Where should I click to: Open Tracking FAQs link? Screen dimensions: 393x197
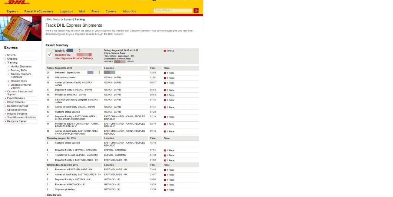(x=19, y=70)
